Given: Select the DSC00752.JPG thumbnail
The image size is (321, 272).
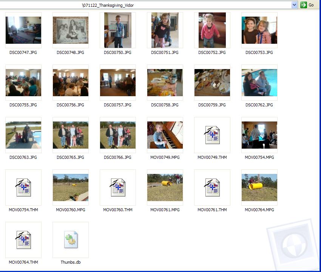Looking at the screenshot, I should pyautogui.click(x=212, y=30).
